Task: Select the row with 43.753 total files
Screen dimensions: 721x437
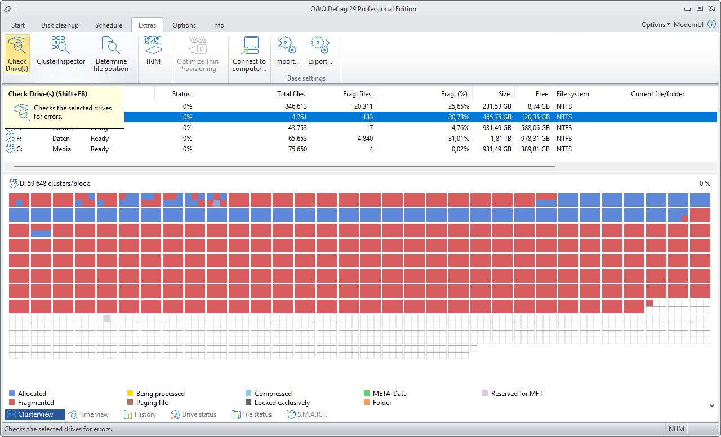Action: coord(360,127)
